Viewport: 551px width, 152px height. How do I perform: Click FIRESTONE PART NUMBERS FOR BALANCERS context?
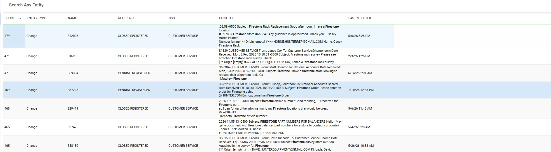[281, 127]
